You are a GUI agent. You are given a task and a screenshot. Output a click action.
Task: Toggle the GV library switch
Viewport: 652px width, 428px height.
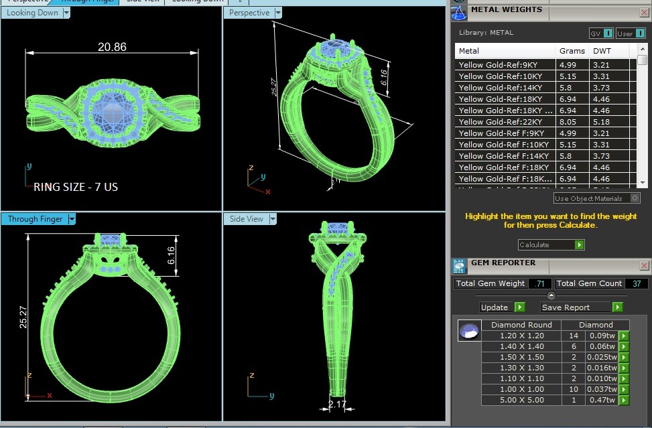point(608,33)
